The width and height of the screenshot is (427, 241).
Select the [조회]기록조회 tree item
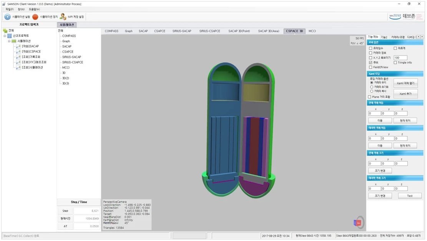coord(31,57)
